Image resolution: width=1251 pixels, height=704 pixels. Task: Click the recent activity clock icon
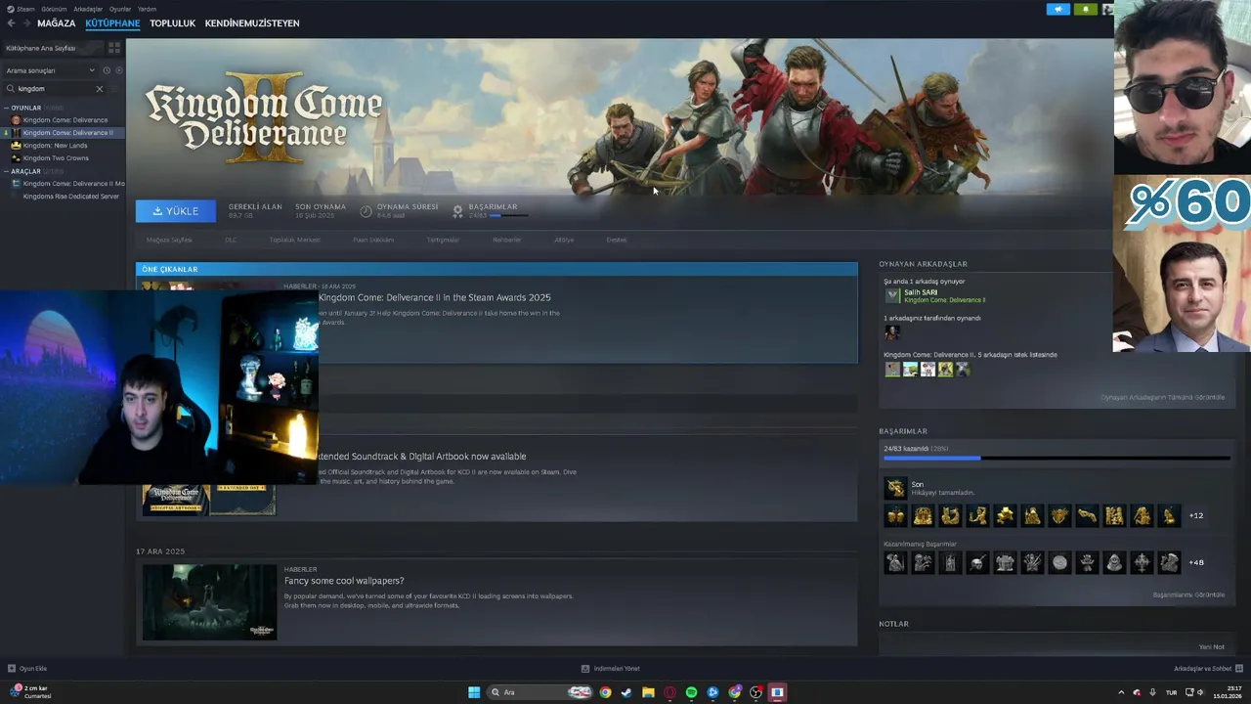click(x=107, y=70)
